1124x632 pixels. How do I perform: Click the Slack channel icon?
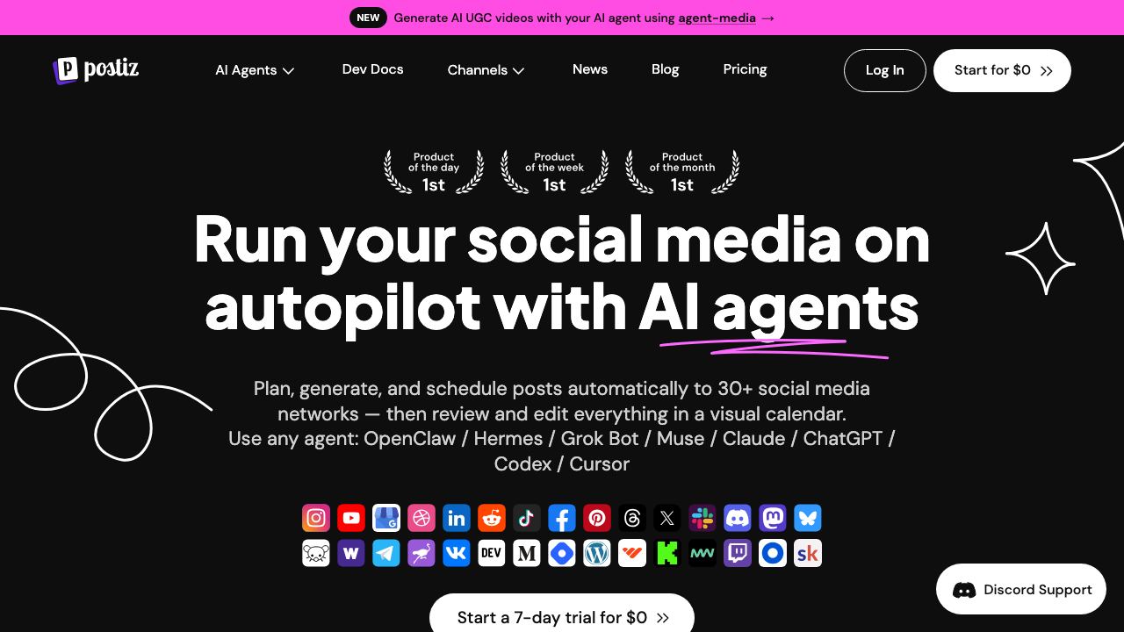point(702,518)
